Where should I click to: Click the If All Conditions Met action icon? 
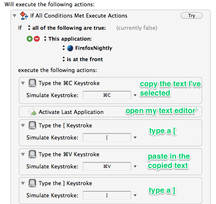point(24,15)
